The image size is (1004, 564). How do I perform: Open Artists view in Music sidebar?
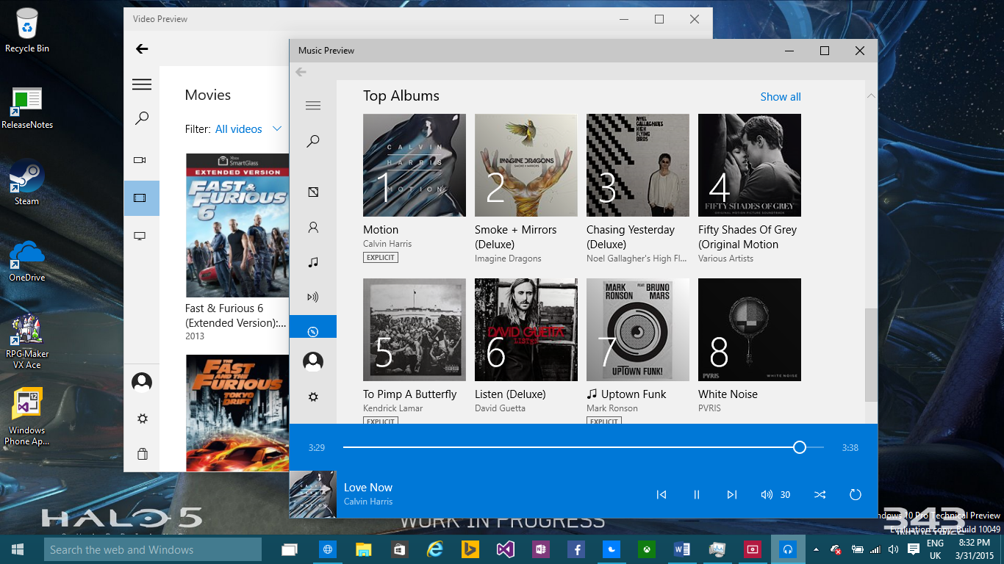point(313,228)
